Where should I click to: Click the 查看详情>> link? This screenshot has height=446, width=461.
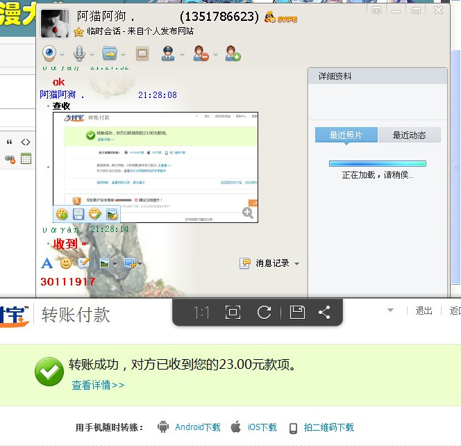click(98, 385)
